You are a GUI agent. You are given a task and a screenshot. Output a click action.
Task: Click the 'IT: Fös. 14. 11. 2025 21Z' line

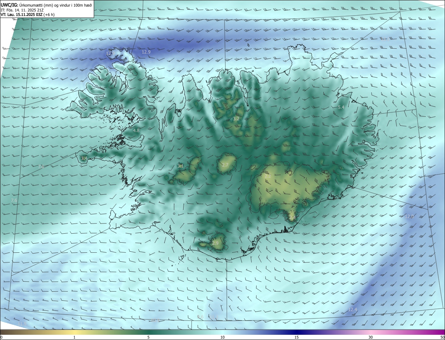[22, 10]
